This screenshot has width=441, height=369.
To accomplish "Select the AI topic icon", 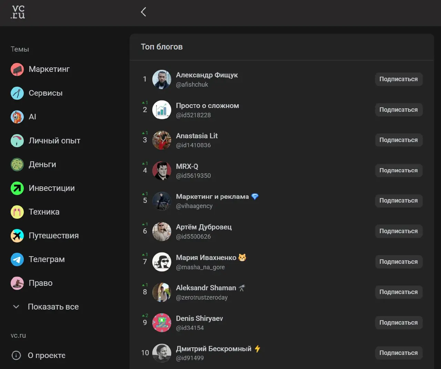I will 17,117.
